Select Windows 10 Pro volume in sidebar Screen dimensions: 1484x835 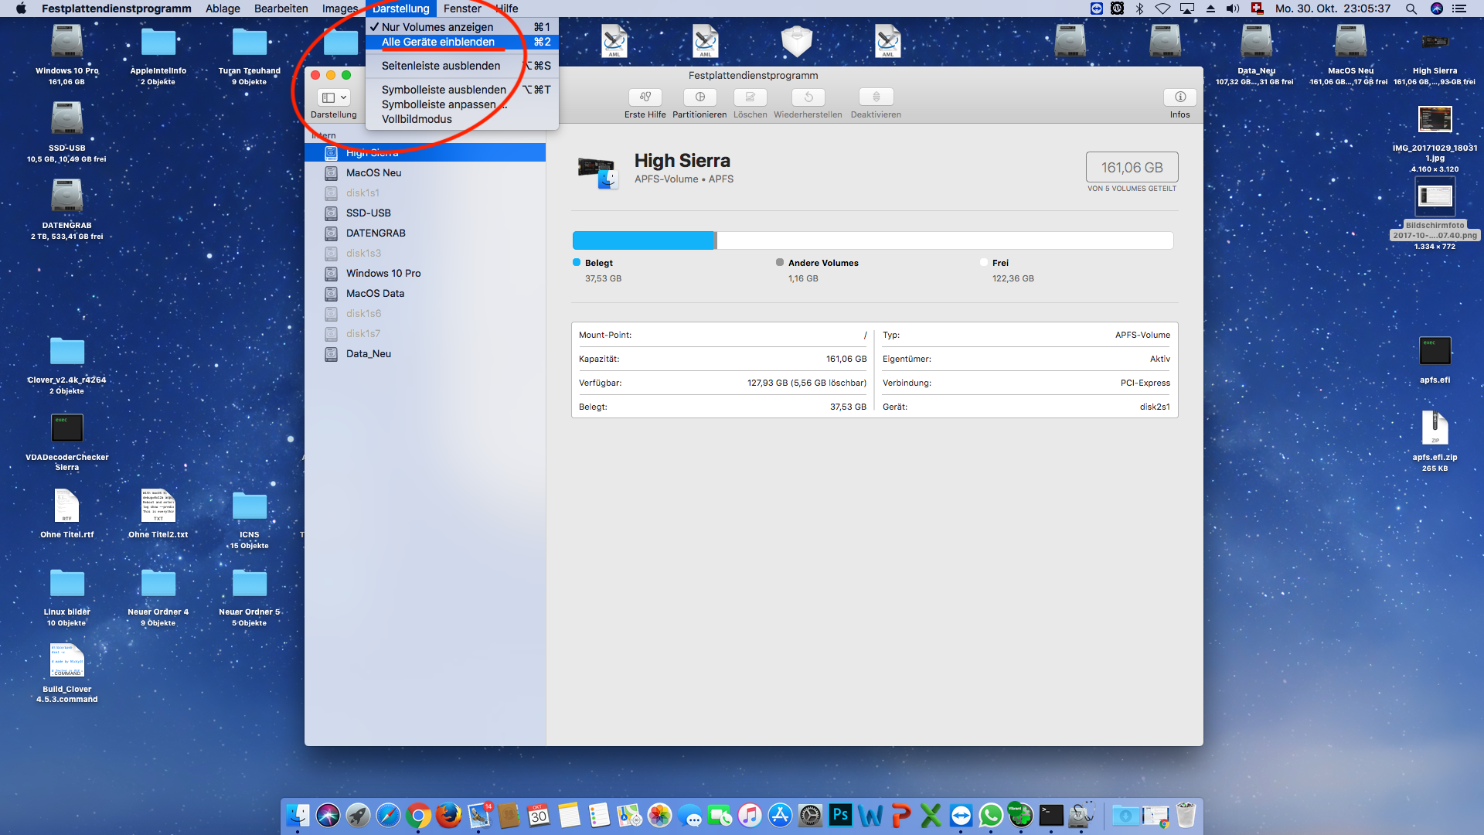pos(383,273)
